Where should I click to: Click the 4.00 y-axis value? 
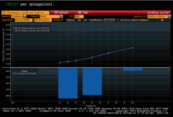pos(7,25)
